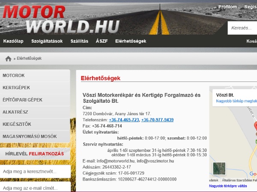Open MOTOROK category in sidebar

35,76
